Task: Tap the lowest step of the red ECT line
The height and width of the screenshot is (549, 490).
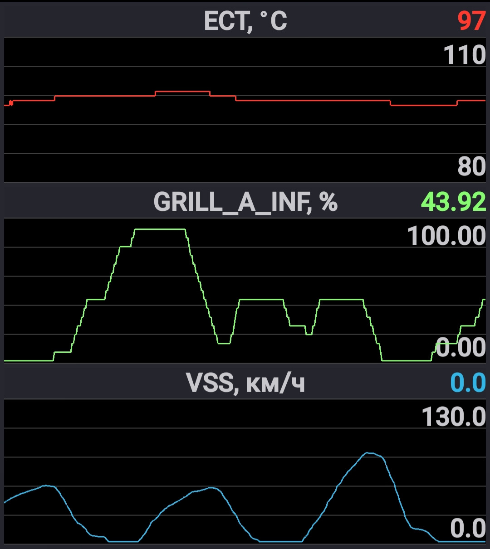Action: point(423,105)
